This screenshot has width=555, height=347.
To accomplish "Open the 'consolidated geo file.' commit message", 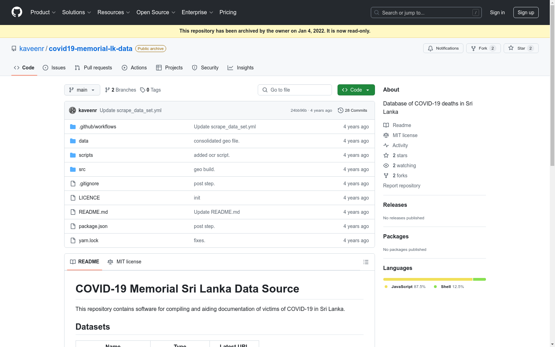I will [x=216, y=141].
